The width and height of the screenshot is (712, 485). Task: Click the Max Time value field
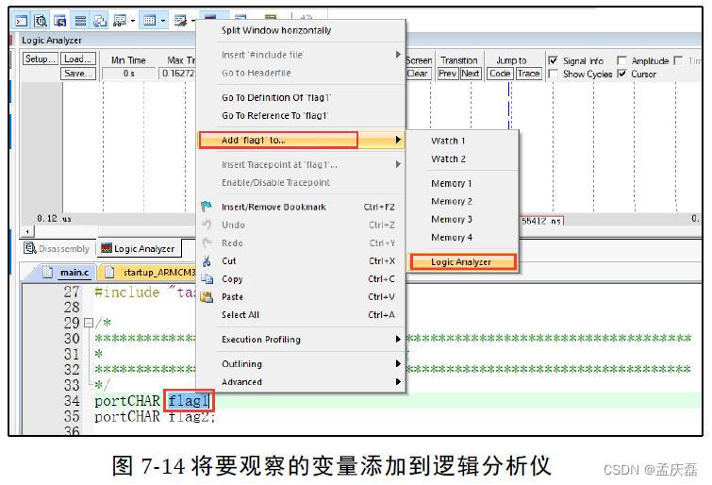[178, 74]
